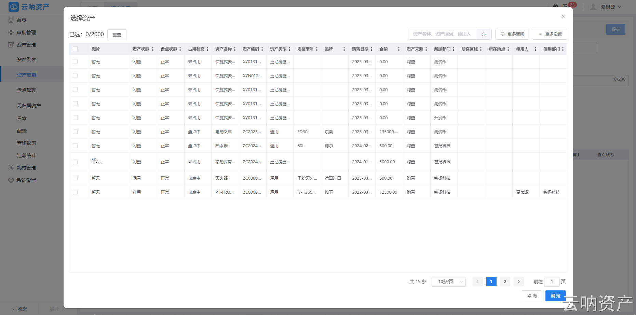Tick the 移动式房... row checkbox

(75, 162)
